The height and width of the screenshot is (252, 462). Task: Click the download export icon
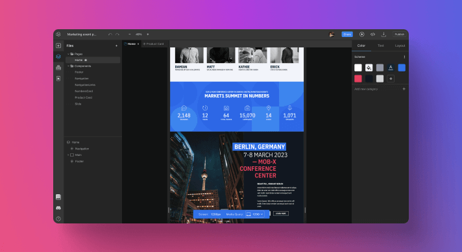pyautogui.click(x=383, y=34)
